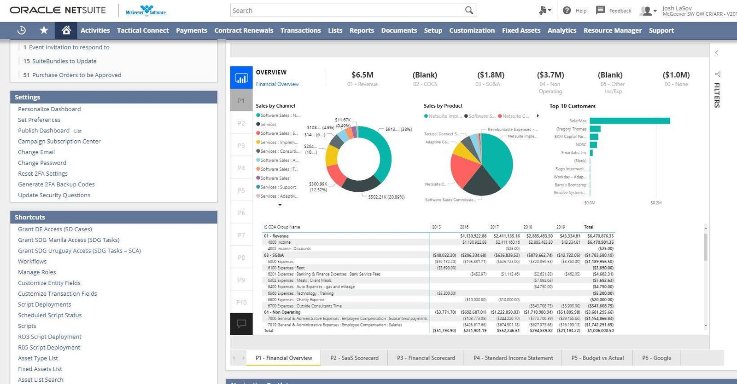Open the Resource Manager menu
737x384 pixels.
pos(612,30)
